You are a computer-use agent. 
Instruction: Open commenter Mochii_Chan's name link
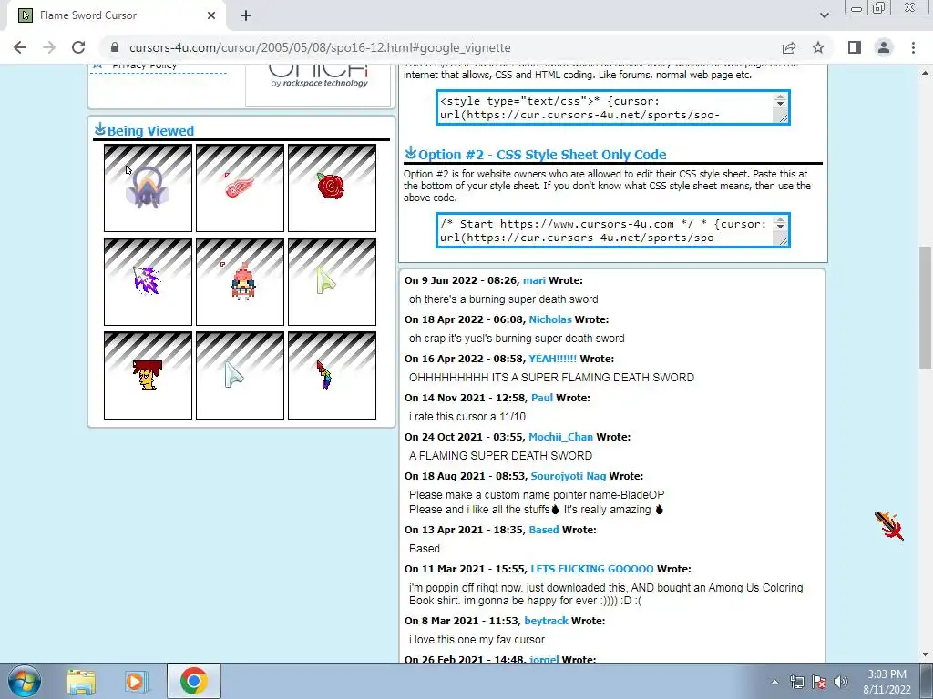(x=561, y=438)
